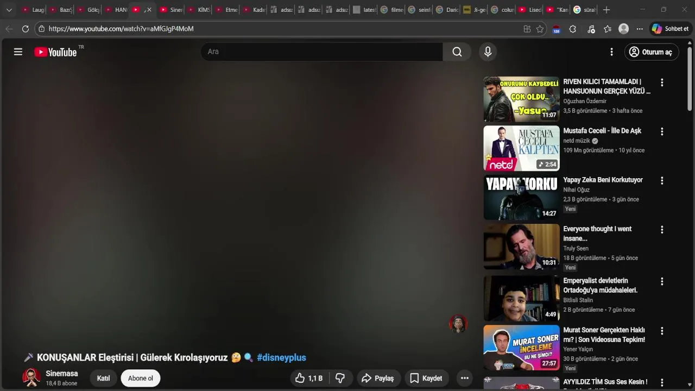Open the split screen icon in address bar
This screenshot has height=391, width=695.
click(527, 29)
